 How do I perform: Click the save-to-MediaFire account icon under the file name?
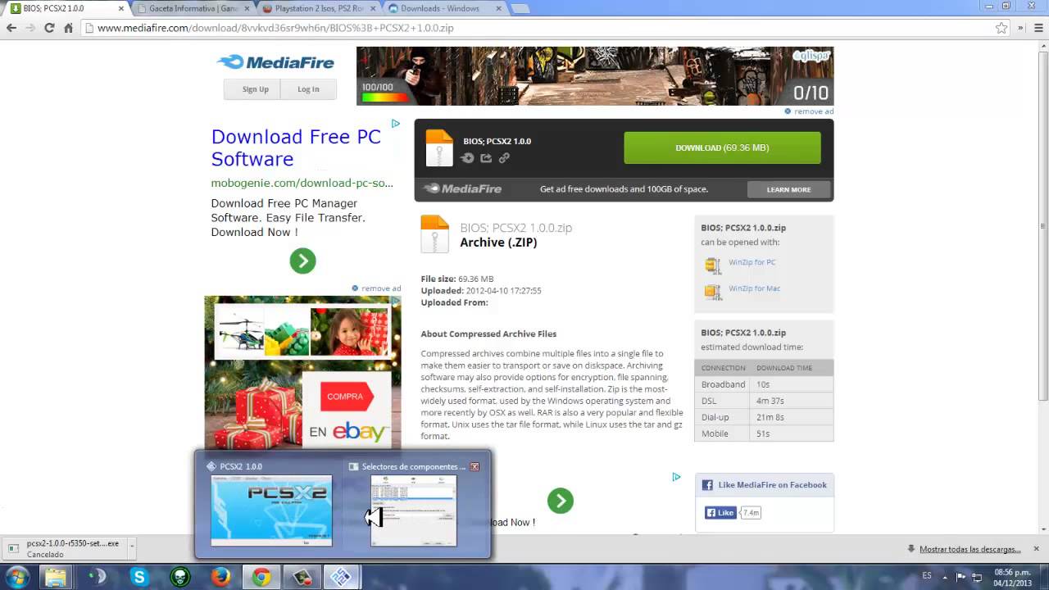pos(467,158)
